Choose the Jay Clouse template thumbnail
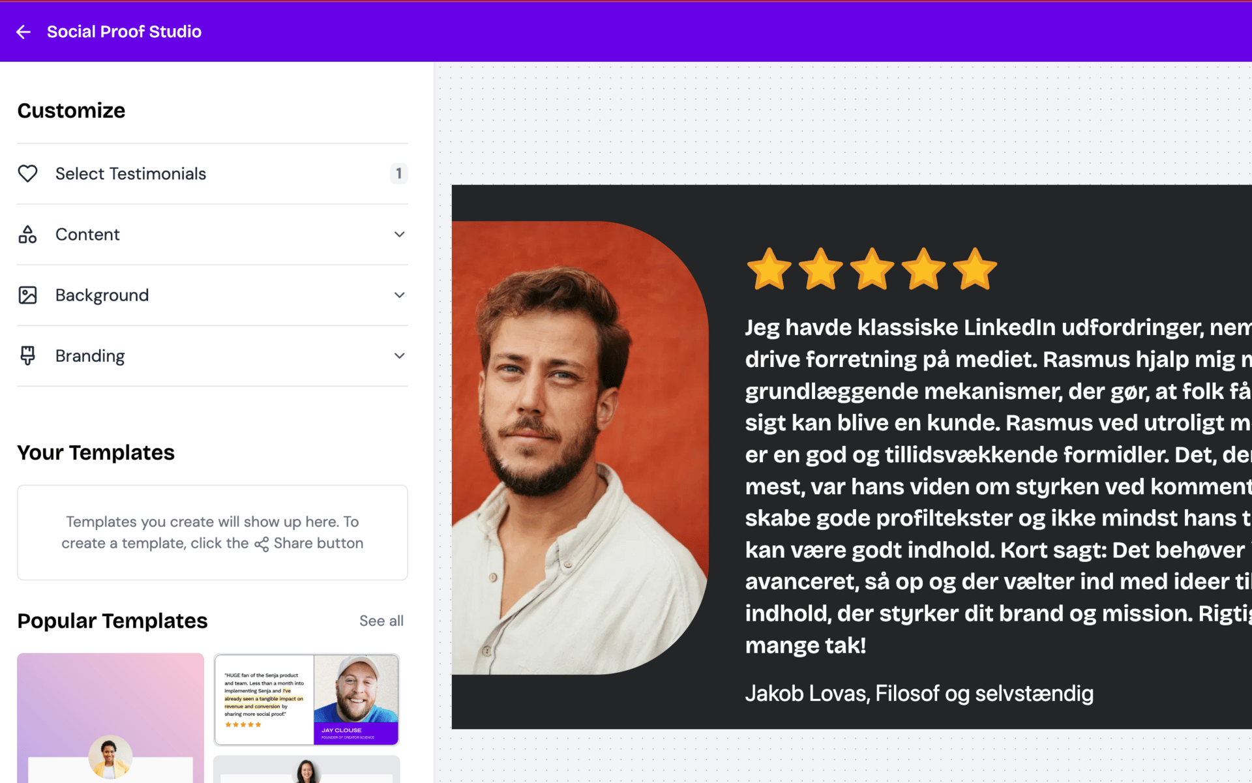 306,699
